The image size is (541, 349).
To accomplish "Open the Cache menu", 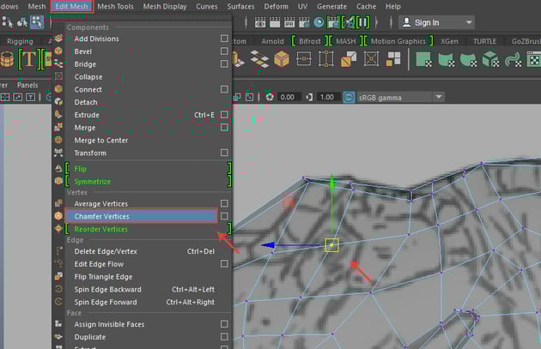I will 366,7.
